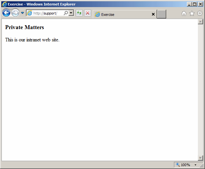
Task: Open a new tab with the blank tab button
Action: 161,14
